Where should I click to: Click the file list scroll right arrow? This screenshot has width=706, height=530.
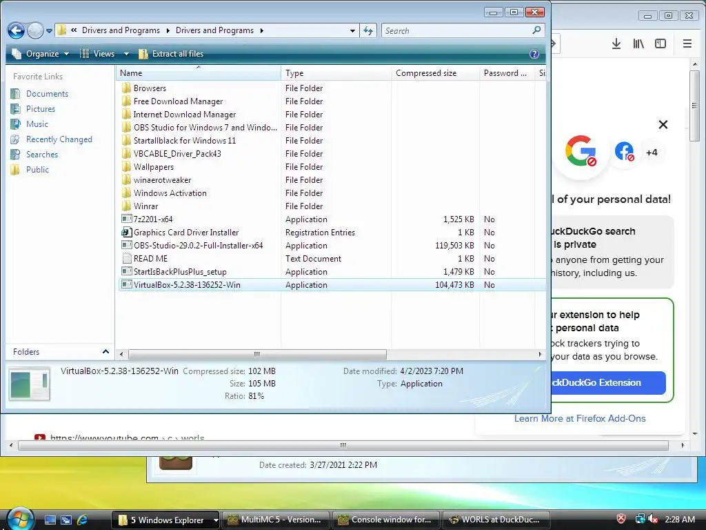click(x=539, y=354)
